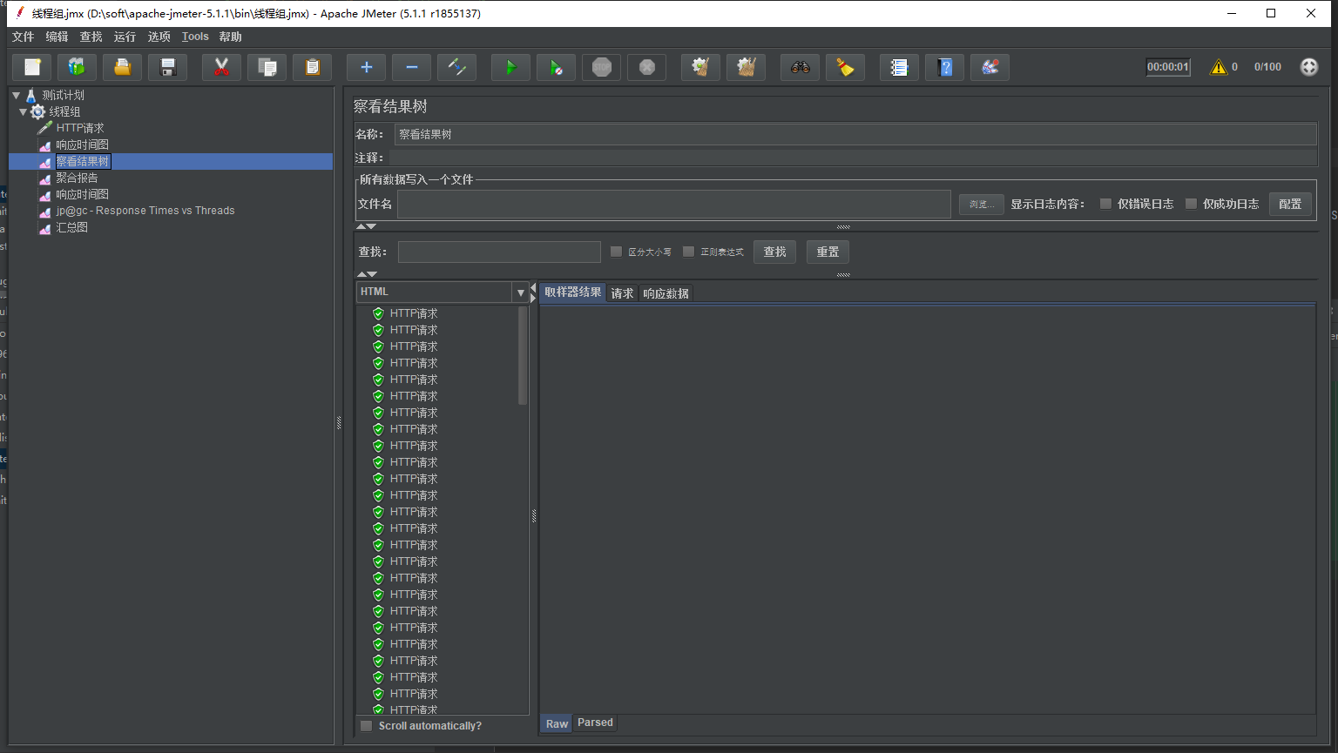
Task: Select jp@gc - Response Times vs Threads
Action: click(145, 211)
